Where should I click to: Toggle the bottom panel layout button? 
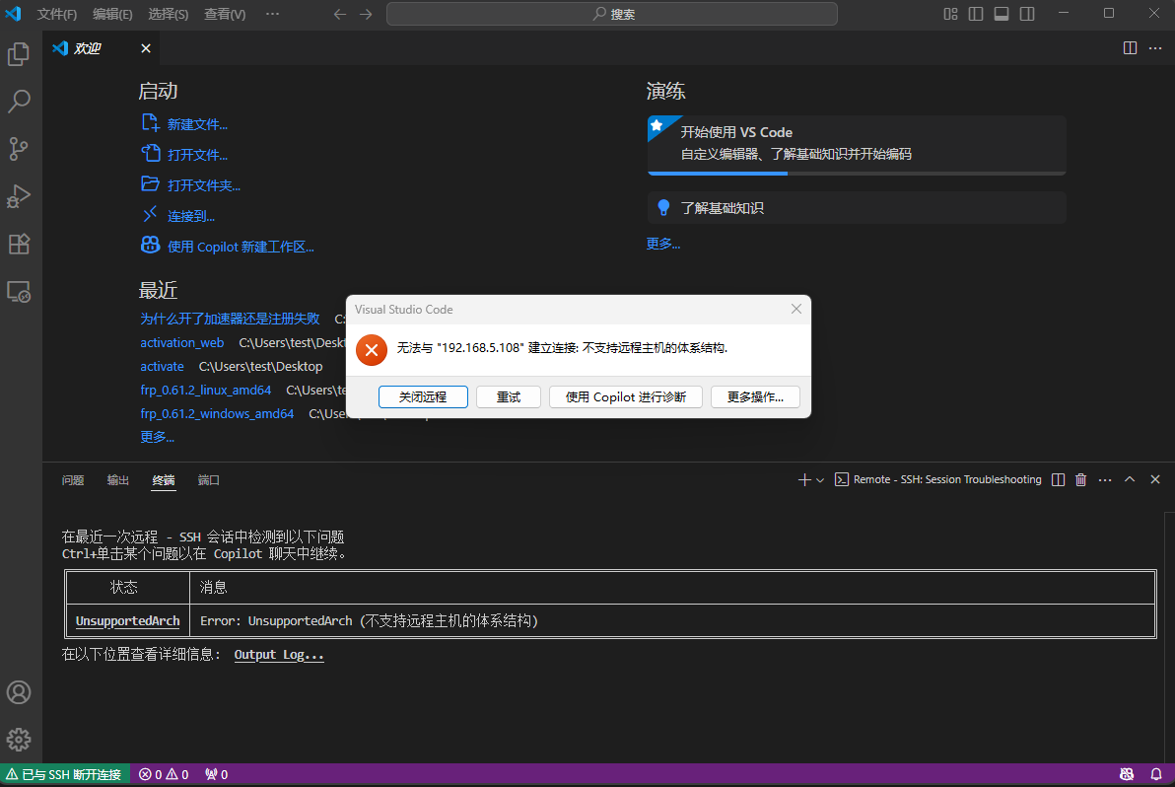click(x=1002, y=14)
